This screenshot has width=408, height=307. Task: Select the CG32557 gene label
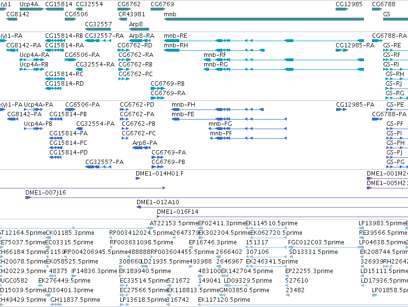[x=98, y=24]
